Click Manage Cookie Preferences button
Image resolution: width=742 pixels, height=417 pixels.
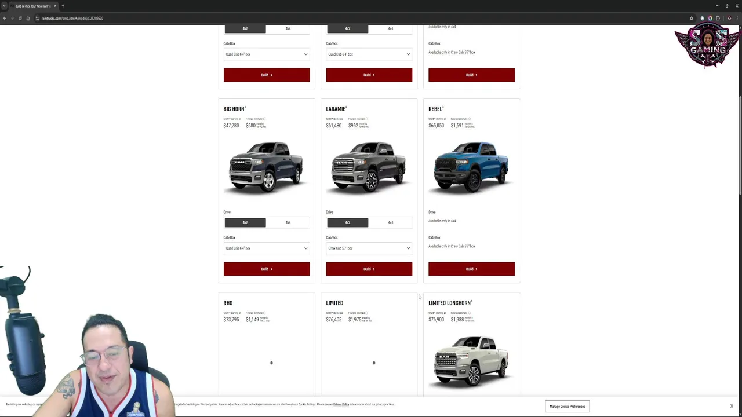568,407
